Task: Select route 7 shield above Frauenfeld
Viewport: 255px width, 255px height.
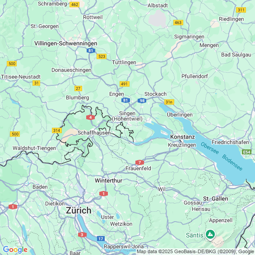Action: (x=139, y=162)
